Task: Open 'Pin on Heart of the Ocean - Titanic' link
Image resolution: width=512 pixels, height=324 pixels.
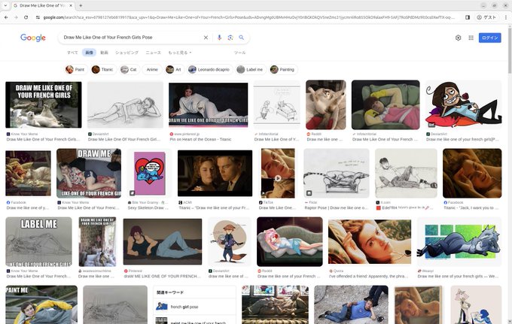Action: coord(200,139)
